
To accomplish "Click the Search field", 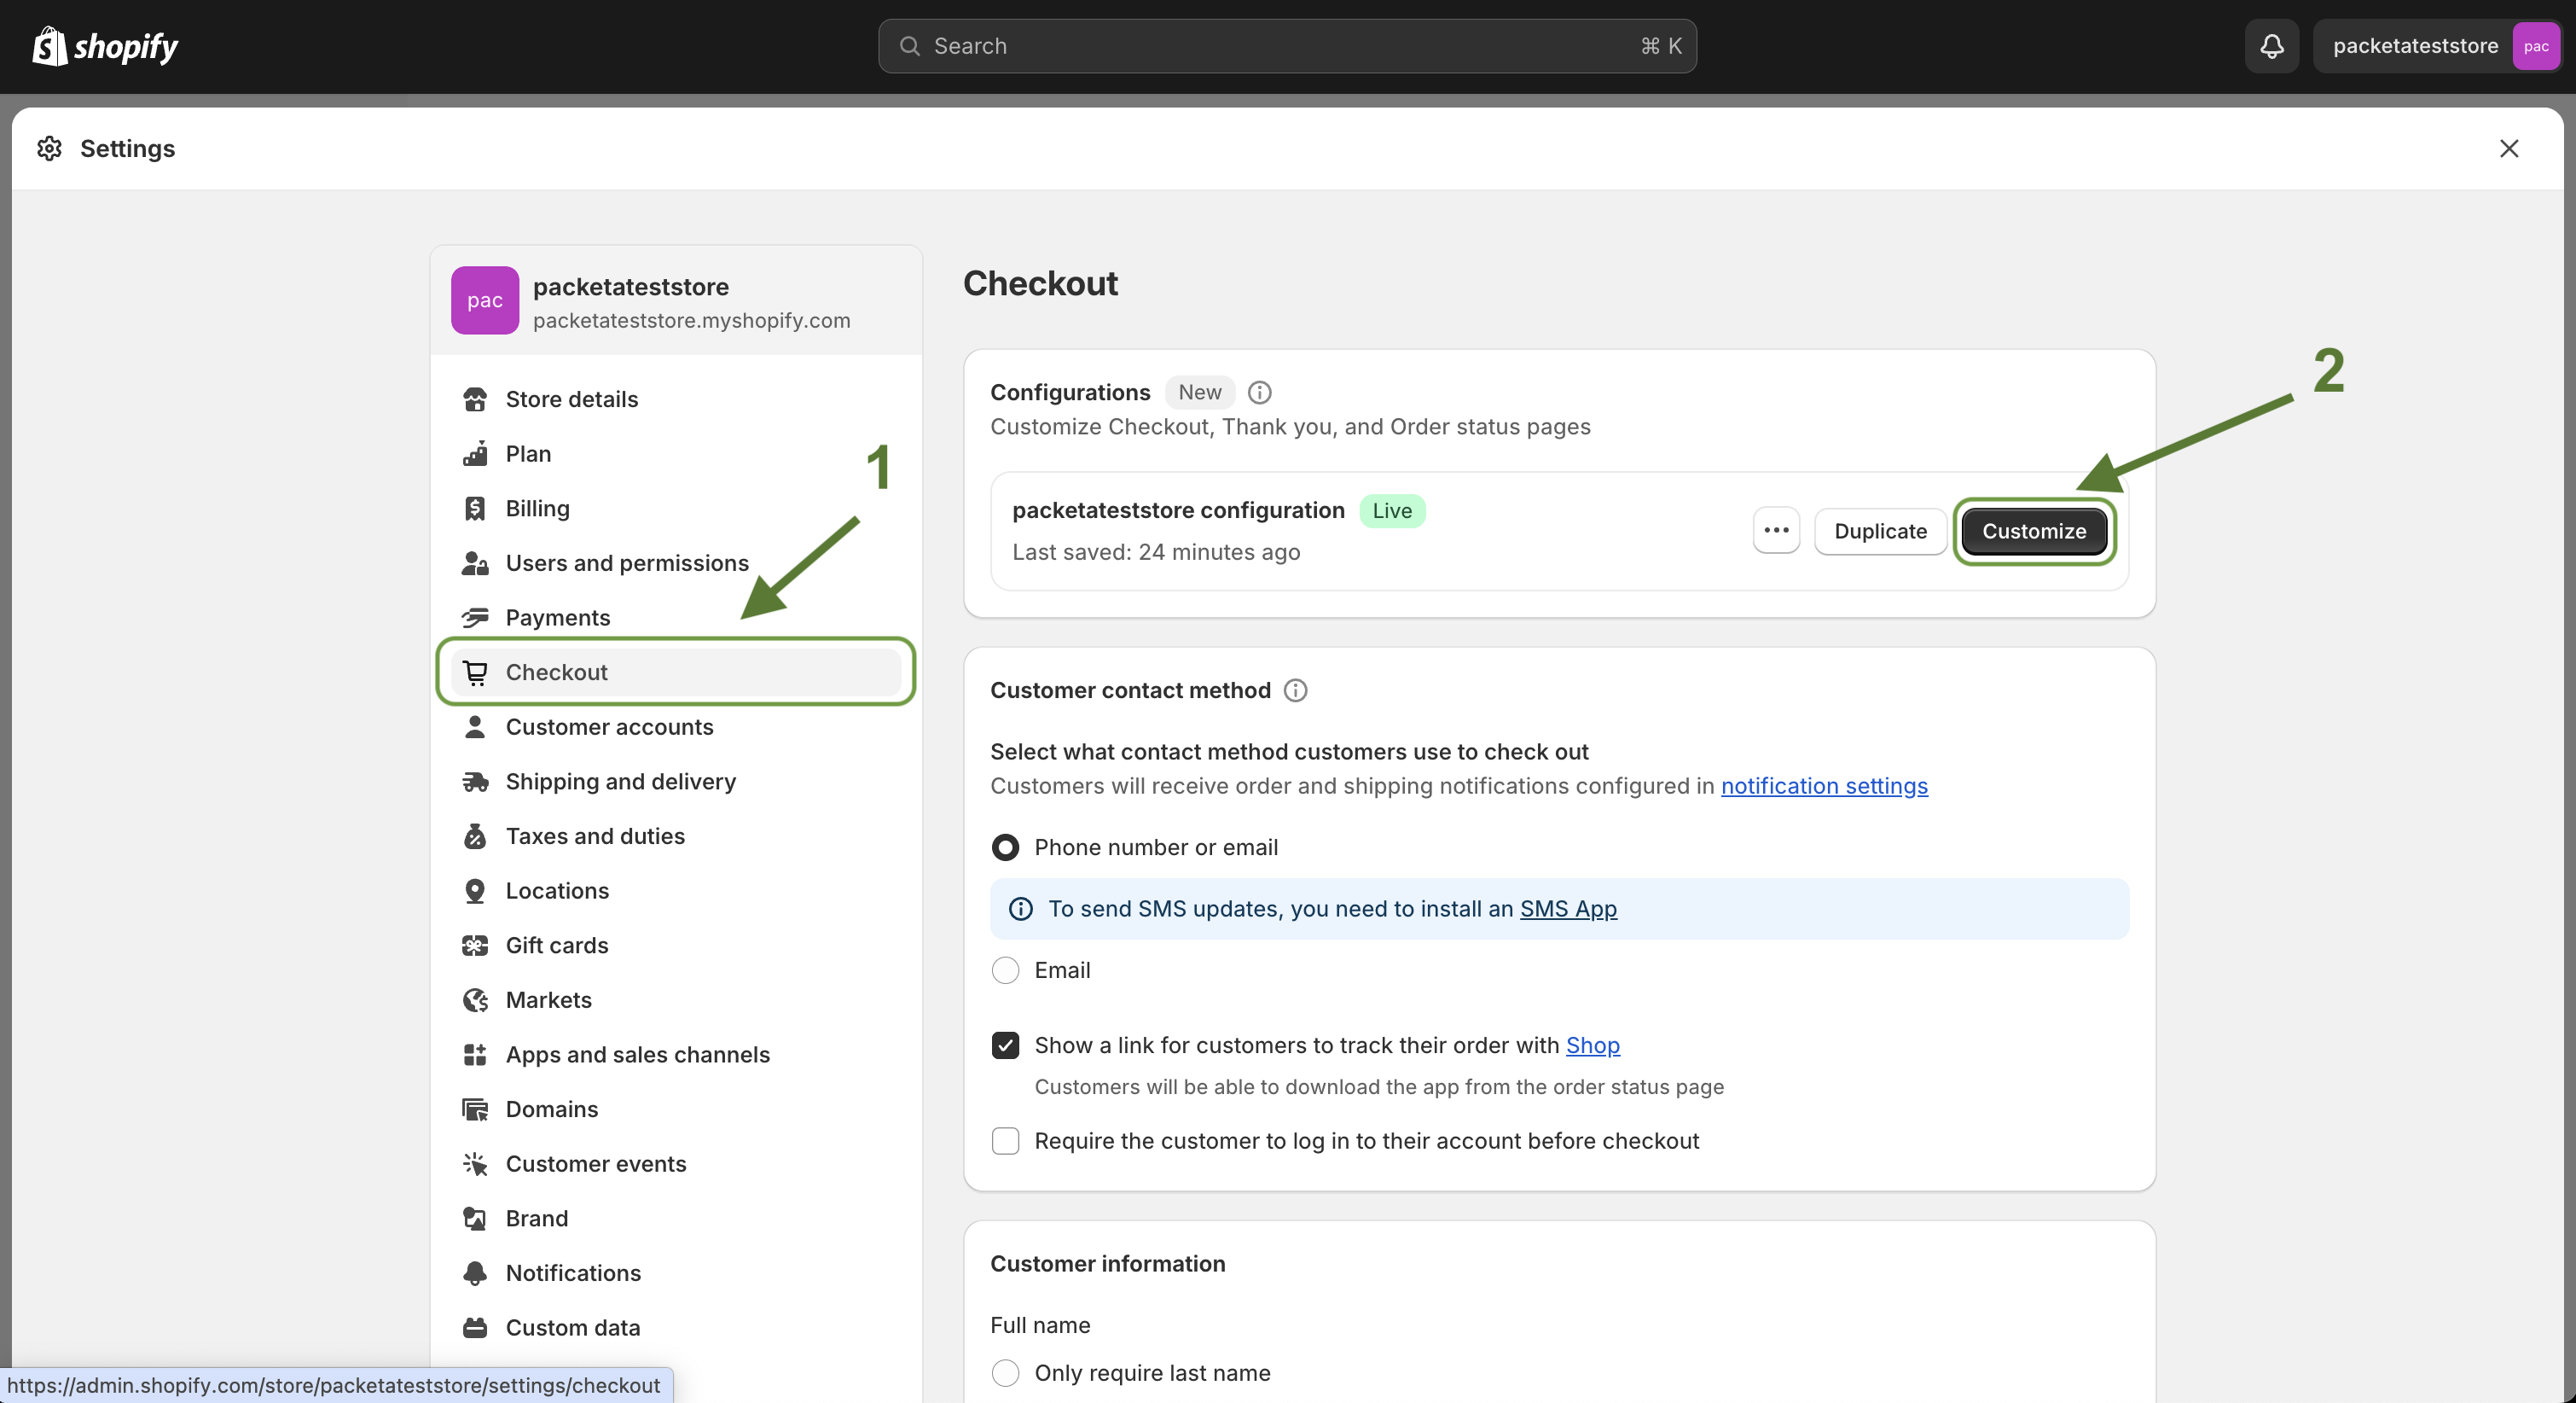I will tap(1287, 46).
